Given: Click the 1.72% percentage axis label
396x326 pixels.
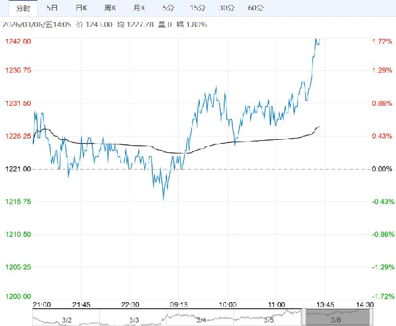Looking at the screenshot, I should [x=382, y=41].
